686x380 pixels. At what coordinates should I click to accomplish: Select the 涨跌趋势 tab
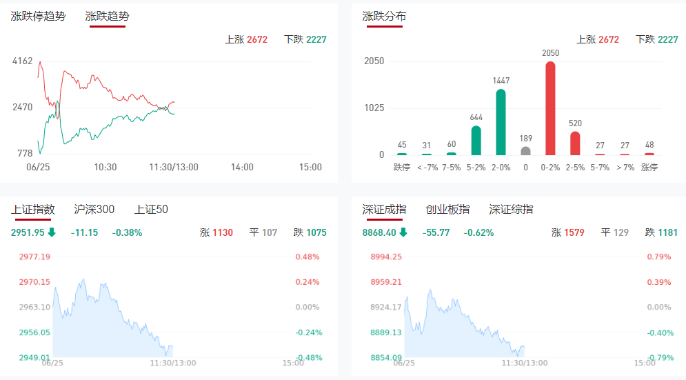[107, 17]
